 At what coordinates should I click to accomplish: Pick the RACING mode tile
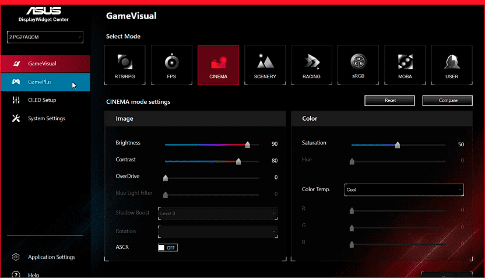coord(311,65)
